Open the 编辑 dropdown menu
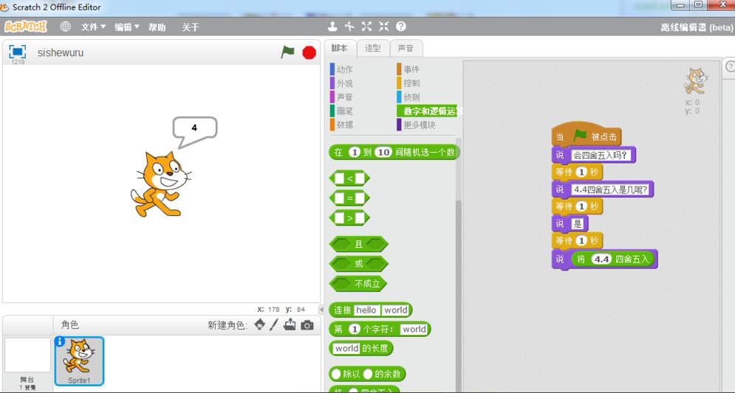Image resolution: width=735 pixels, height=393 pixels. coord(127,27)
